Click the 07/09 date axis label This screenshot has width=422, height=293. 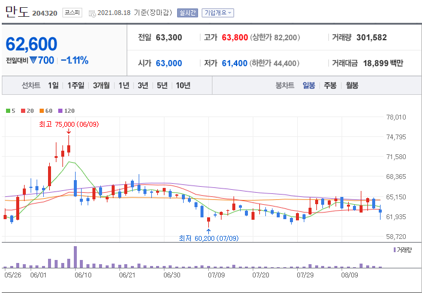pyautogui.click(x=216, y=276)
